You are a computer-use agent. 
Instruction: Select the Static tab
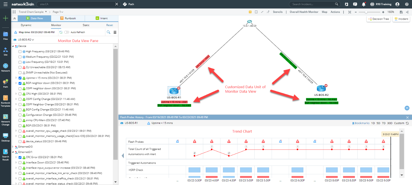click(x=86, y=25)
